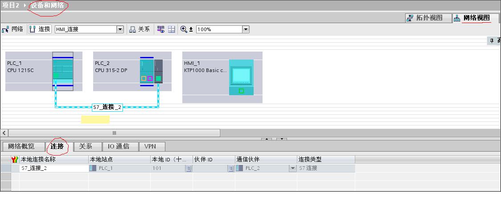
Task: Click the zoom magnifier icon
Action: (184, 29)
